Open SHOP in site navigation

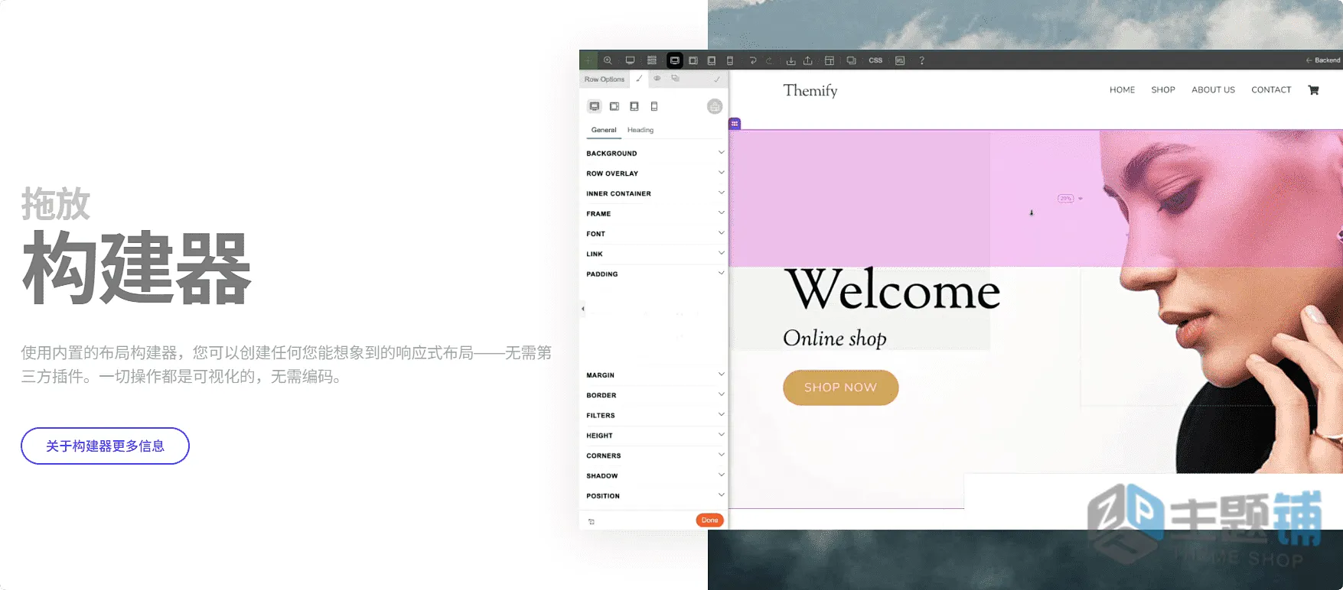pyautogui.click(x=1162, y=89)
